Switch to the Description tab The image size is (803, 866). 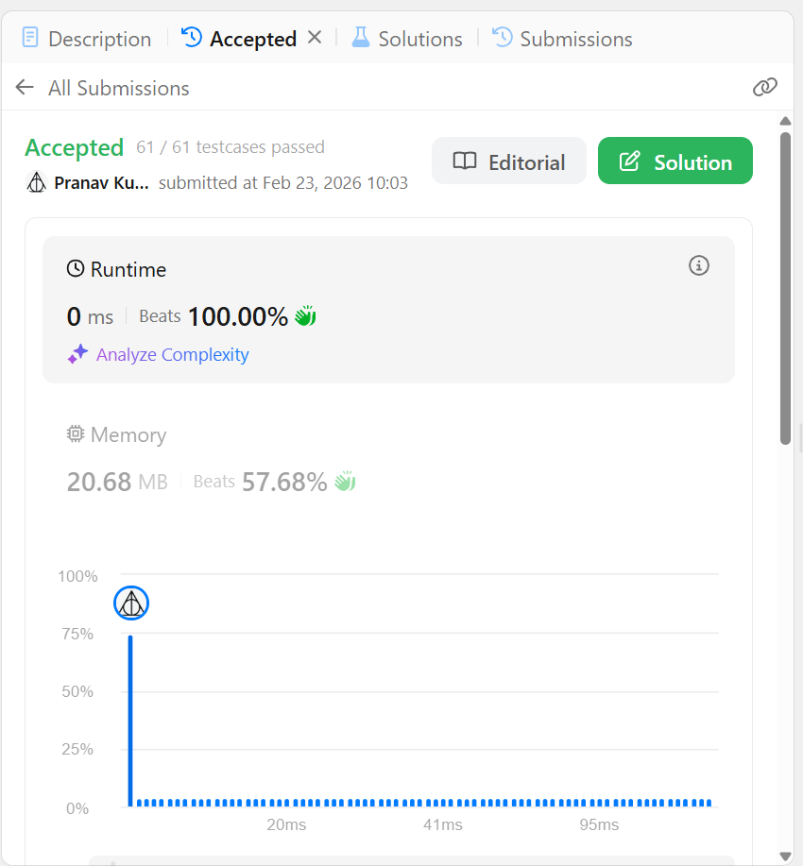pyautogui.click(x=86, y=39)
